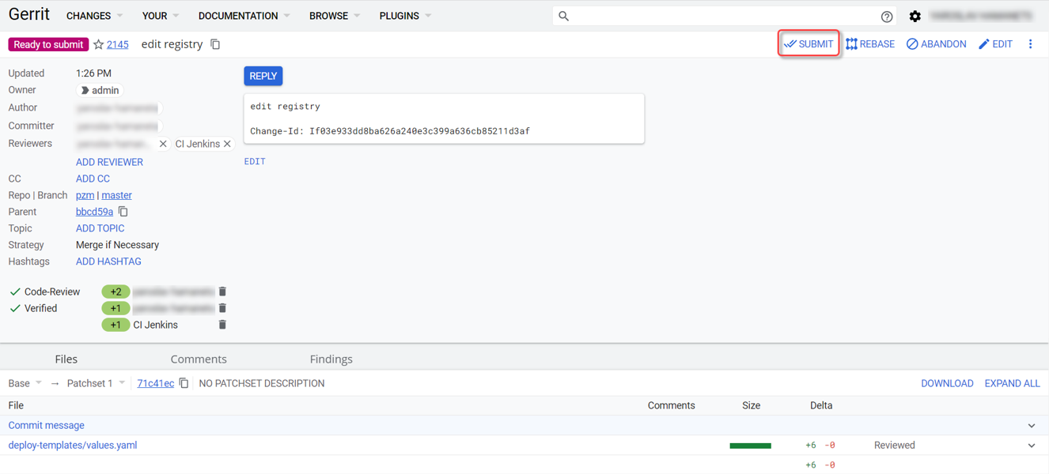
Task: Open the CHANGES menu
Action: (x=94, y=16)
